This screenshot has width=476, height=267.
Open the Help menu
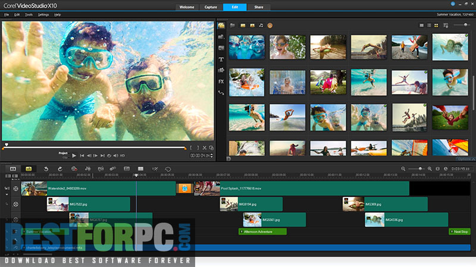[x=57, y=14]
